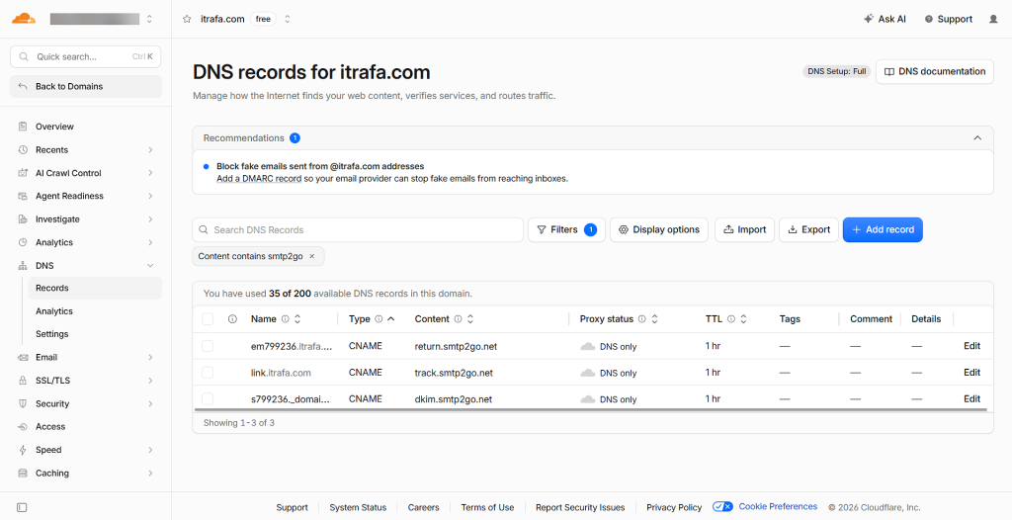Check the dkim.smtp2go.net record row
The image size is (1012, 520).
pyautogui.click(x=208, y=399)
